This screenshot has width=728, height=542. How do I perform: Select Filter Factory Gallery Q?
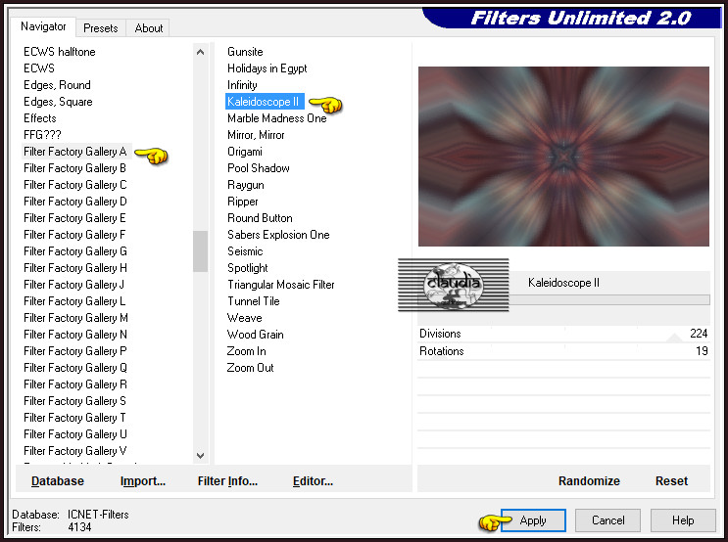pyautogui.click(x=75, y=368)
